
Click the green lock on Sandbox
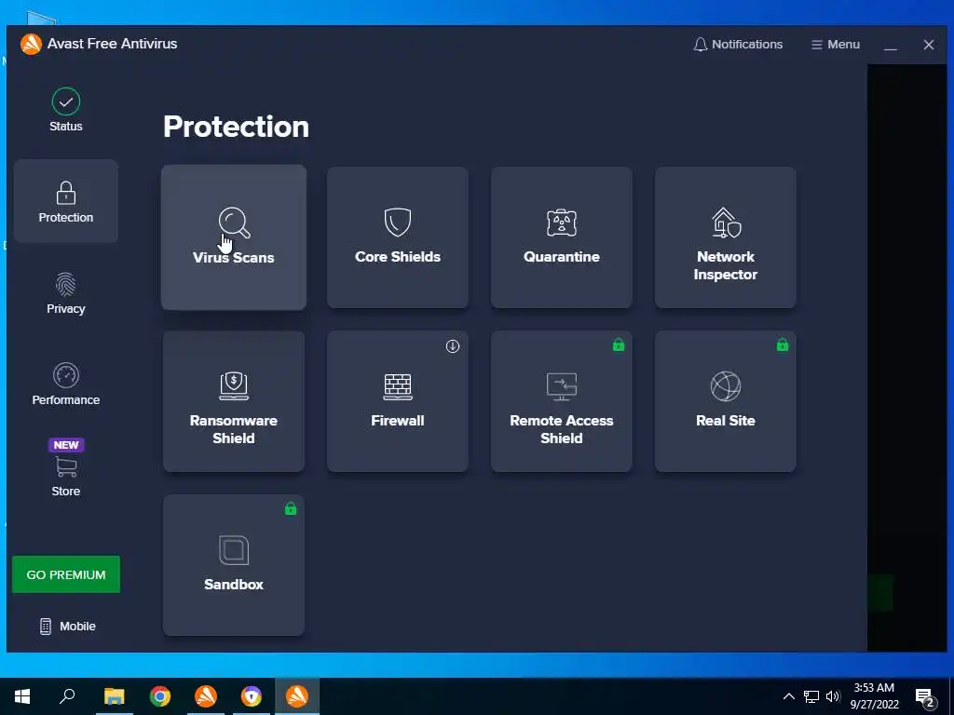[291, 509]
